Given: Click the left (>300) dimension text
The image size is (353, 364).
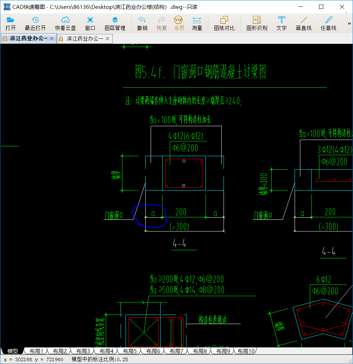Looking at the screenshot, I should [179, 226].
